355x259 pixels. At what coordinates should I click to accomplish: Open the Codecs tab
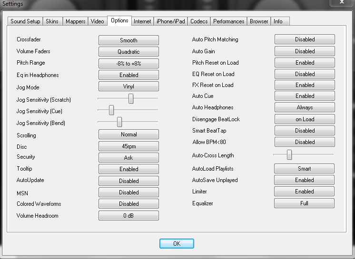point(199,21)
